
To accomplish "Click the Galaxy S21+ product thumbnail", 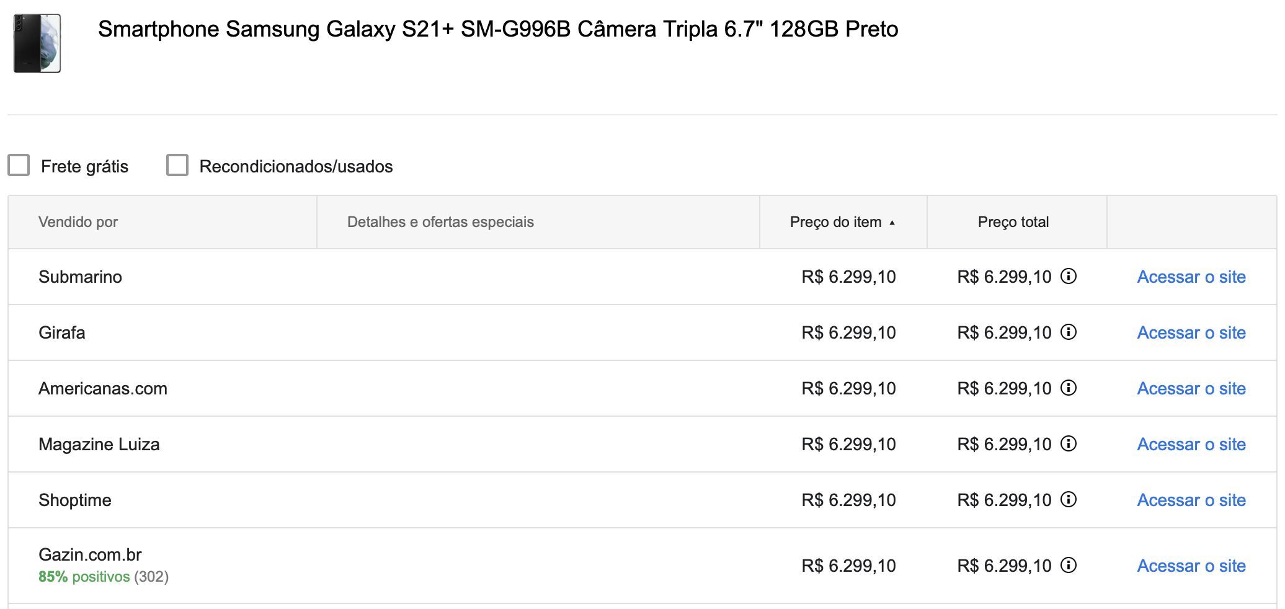I will coord(37,43).
